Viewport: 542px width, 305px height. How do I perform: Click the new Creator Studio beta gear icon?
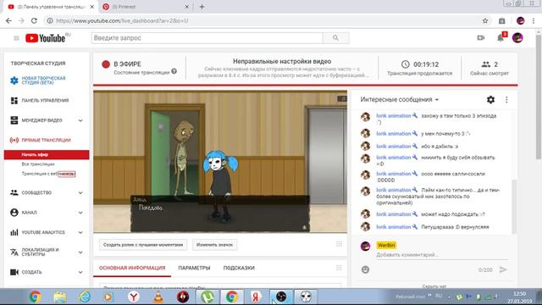[14, 80]
